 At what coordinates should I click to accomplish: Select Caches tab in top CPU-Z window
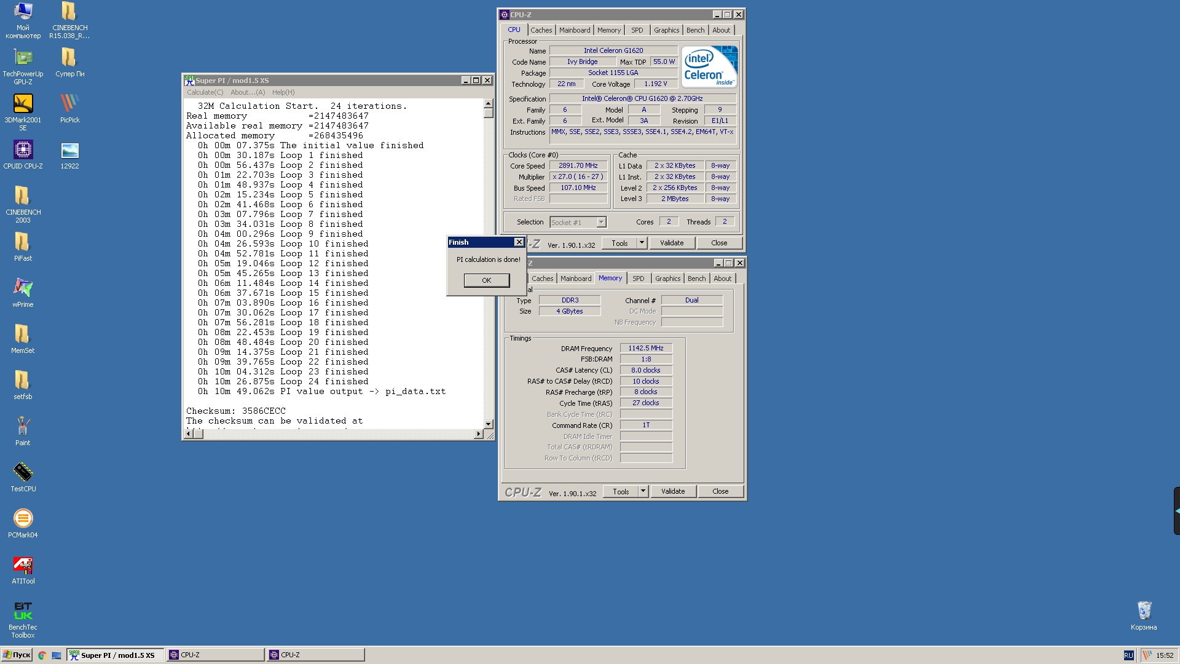(x=541, y=30)
